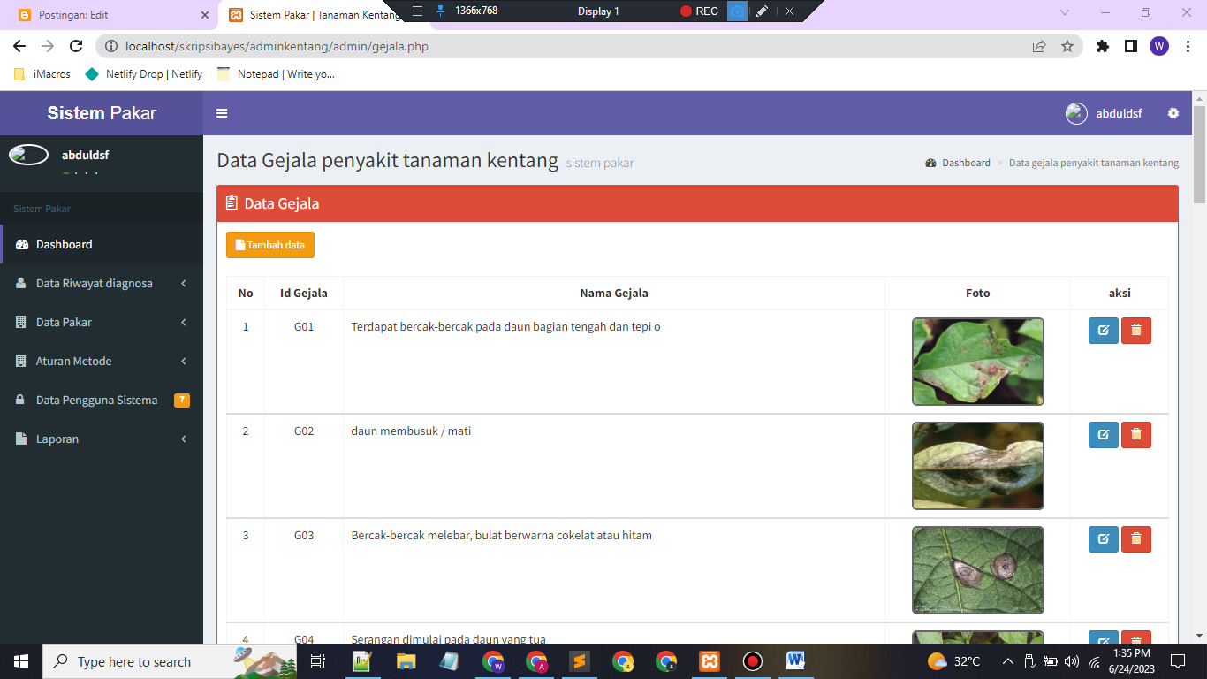Viewport: 1207px width, 679px height.
Task: Open Chrome three-dot menu
Action: coord(1187,46)
